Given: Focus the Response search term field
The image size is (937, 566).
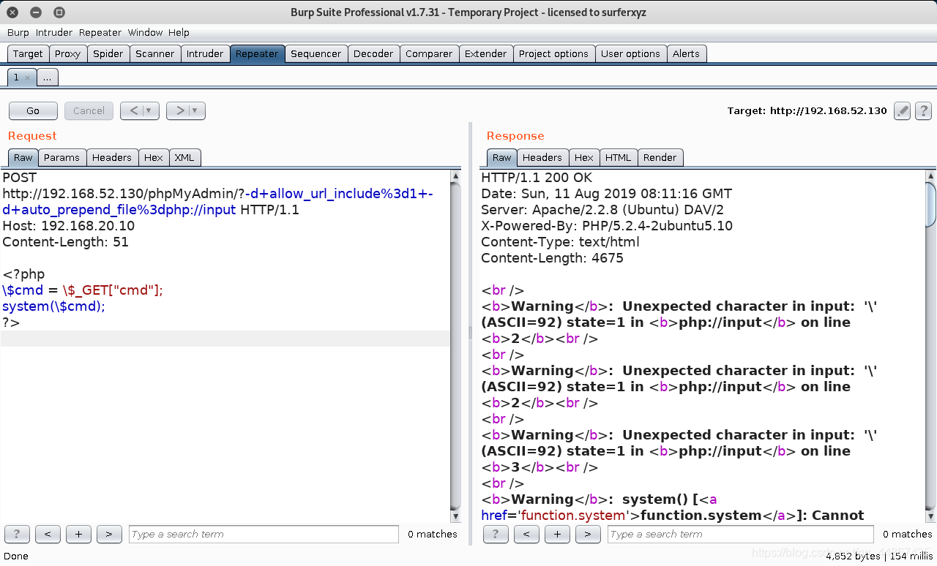Looking at the screenshot, I should [742, 535].
